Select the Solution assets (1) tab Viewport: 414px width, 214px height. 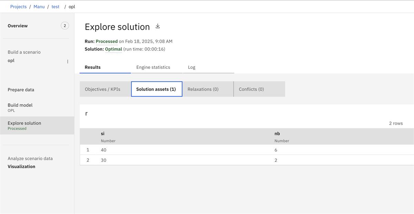(x=156, y=89)
